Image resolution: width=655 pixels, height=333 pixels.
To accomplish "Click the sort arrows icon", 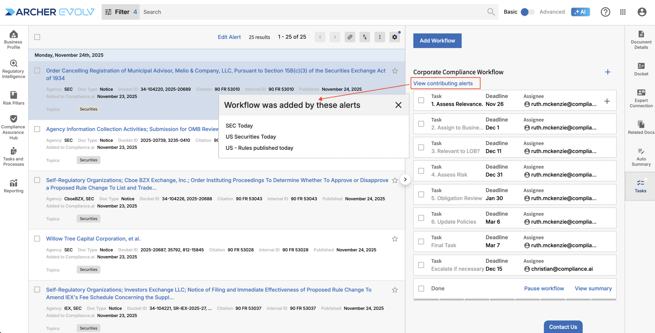I will click(365, 37).
